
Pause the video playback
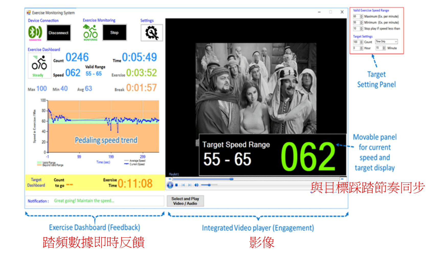pyautogui.click(x=170, y=185)
